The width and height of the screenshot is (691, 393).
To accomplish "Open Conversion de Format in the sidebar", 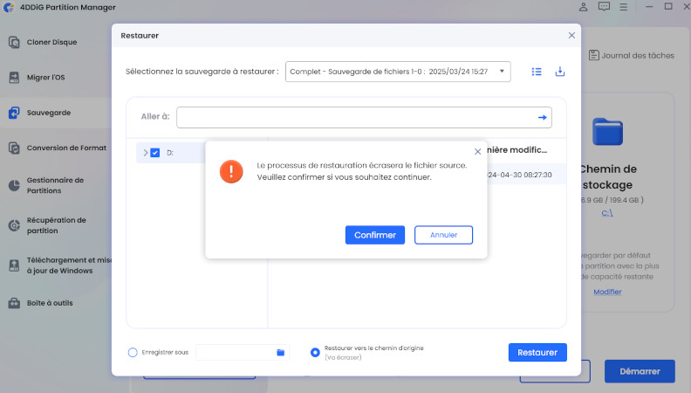I will [x=66, y=148].
